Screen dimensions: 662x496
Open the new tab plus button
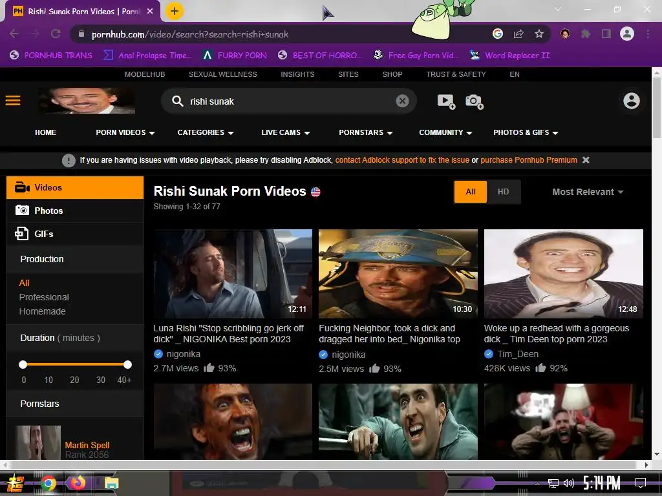[x=175, y=11]
